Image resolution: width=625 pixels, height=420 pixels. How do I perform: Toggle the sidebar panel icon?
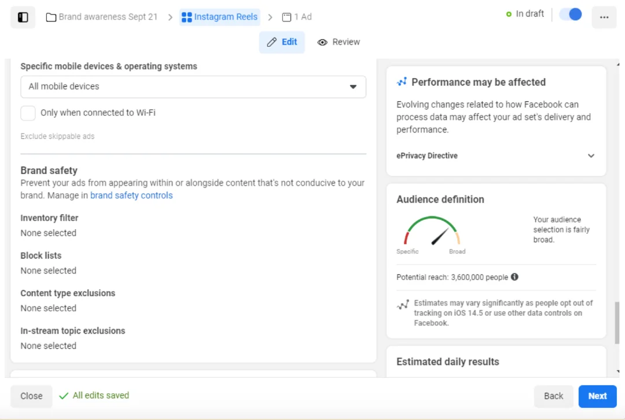point(23,17)
